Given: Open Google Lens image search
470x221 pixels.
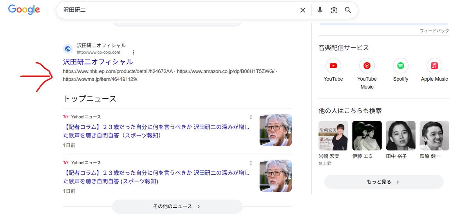Looking at the screenshot, I should (x=334, y=10).
